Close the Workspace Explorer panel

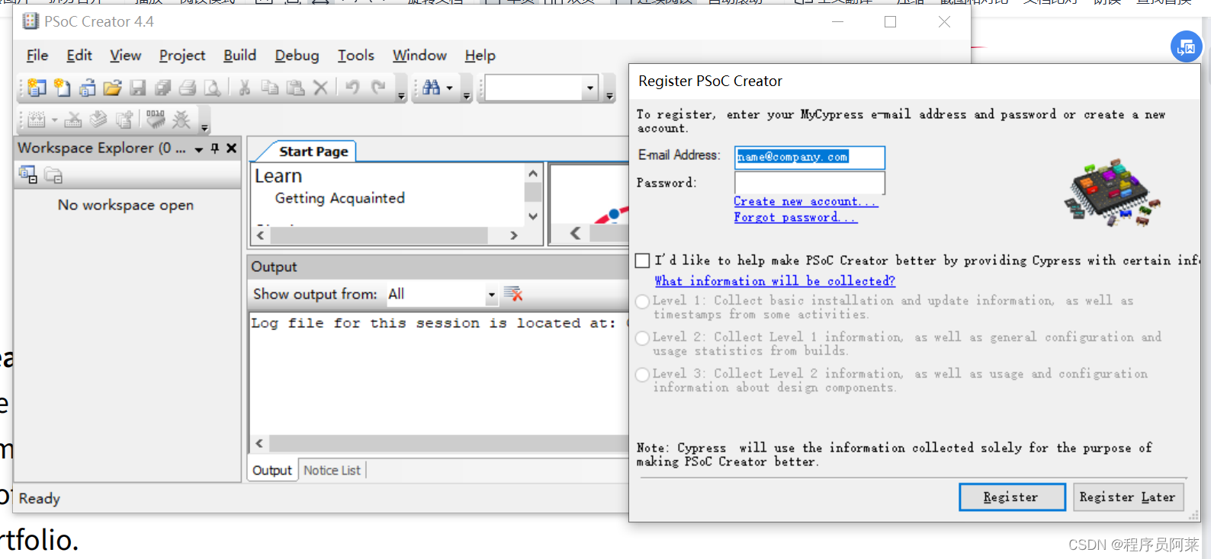(232, 149)
